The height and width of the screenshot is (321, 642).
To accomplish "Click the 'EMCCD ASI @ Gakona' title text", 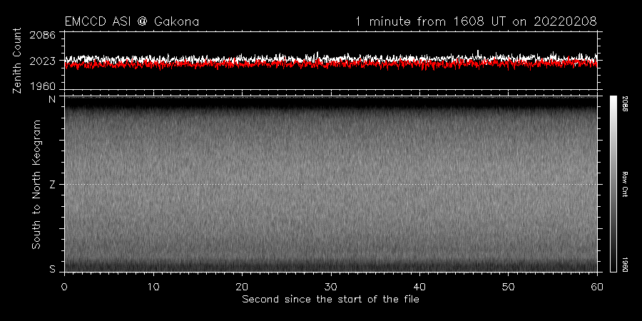I will tap(132, 21).
